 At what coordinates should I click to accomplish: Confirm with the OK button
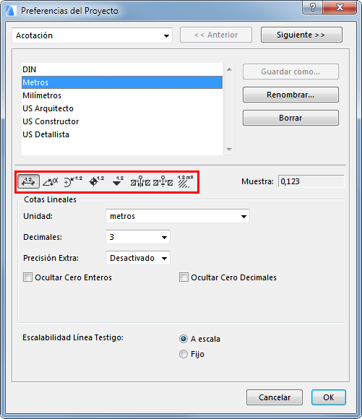329,397
